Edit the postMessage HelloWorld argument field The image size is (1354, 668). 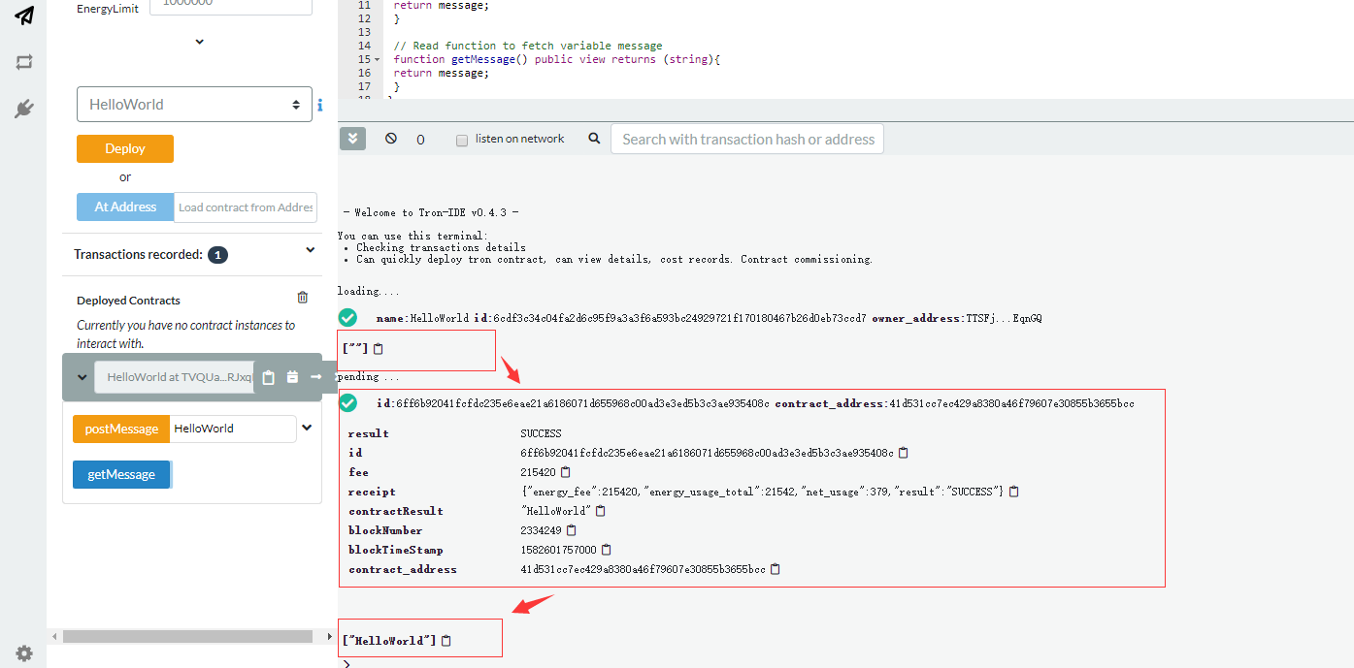(x=233, y=429)
